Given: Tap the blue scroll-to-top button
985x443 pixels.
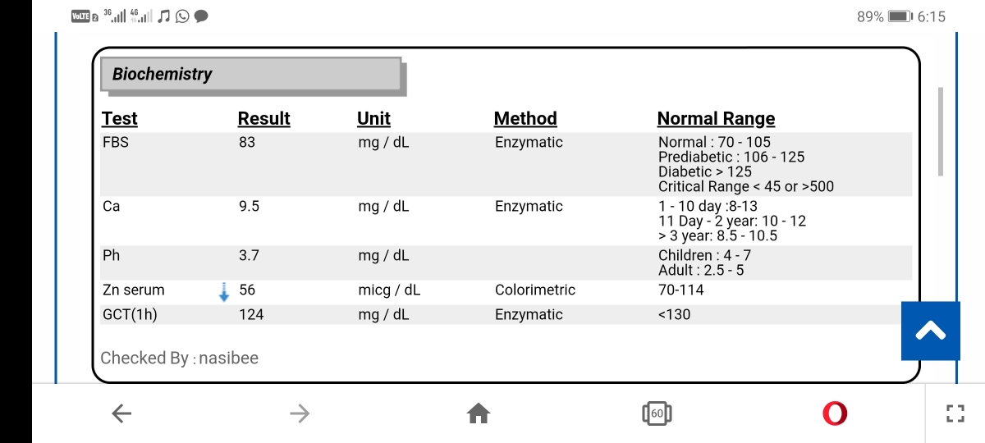Looking at the screenshot, I should (931, 331).
